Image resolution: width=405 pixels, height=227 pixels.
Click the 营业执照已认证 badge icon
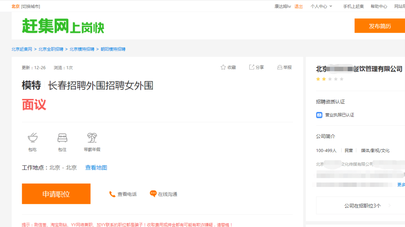[x=319, y=115]
